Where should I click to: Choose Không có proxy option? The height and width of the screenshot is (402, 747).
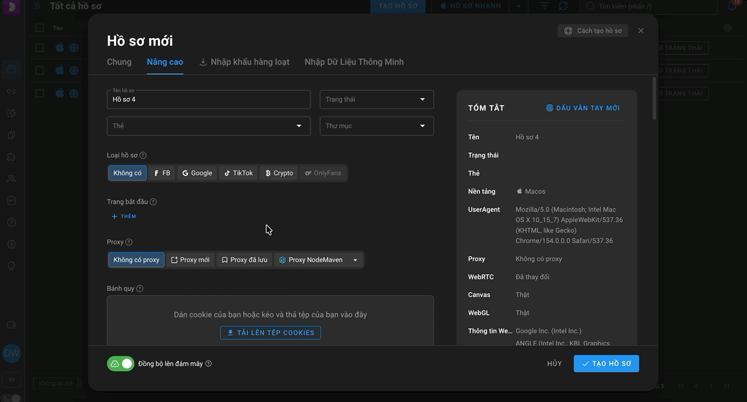[136, 260]
